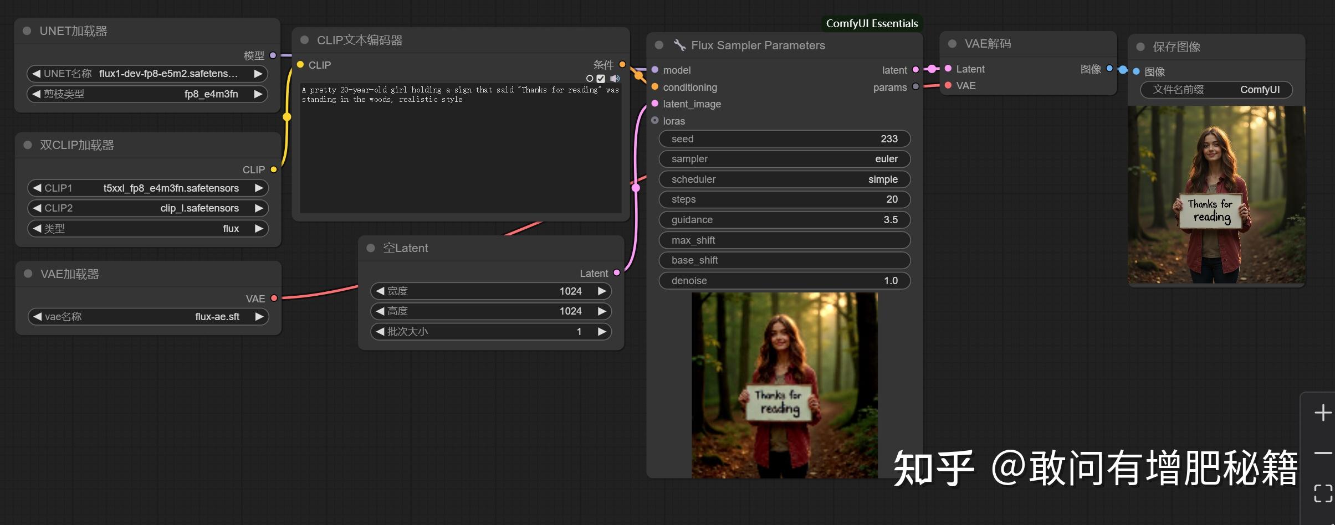Select the radio circle beside the checkbox

point(590,79)
